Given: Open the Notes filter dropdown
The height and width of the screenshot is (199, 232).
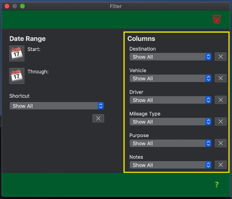Looking at the screenshot, I should click(170, 165).
